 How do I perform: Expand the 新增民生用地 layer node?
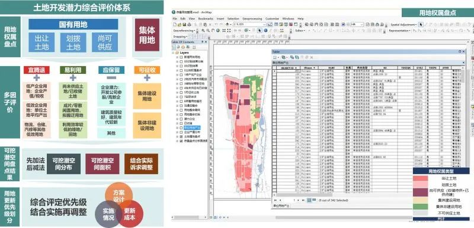[177, 57]
